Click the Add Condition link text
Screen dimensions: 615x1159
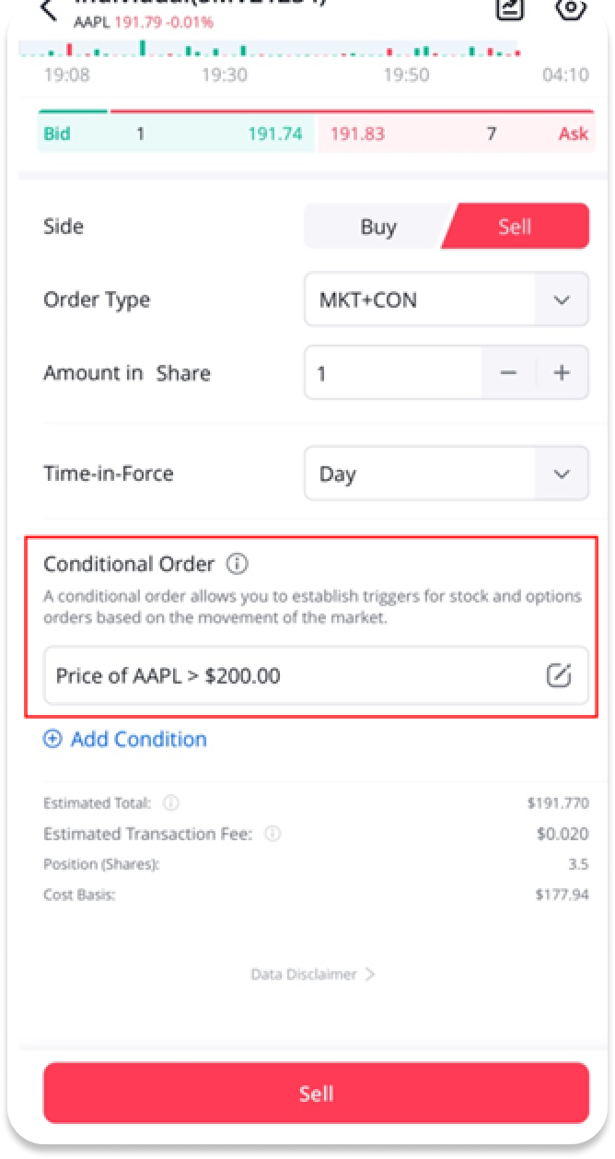coord(138,739)
